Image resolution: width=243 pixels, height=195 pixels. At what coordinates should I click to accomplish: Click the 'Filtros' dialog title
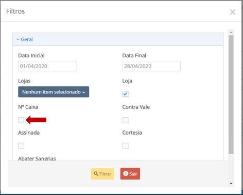[x=15, y=11]
